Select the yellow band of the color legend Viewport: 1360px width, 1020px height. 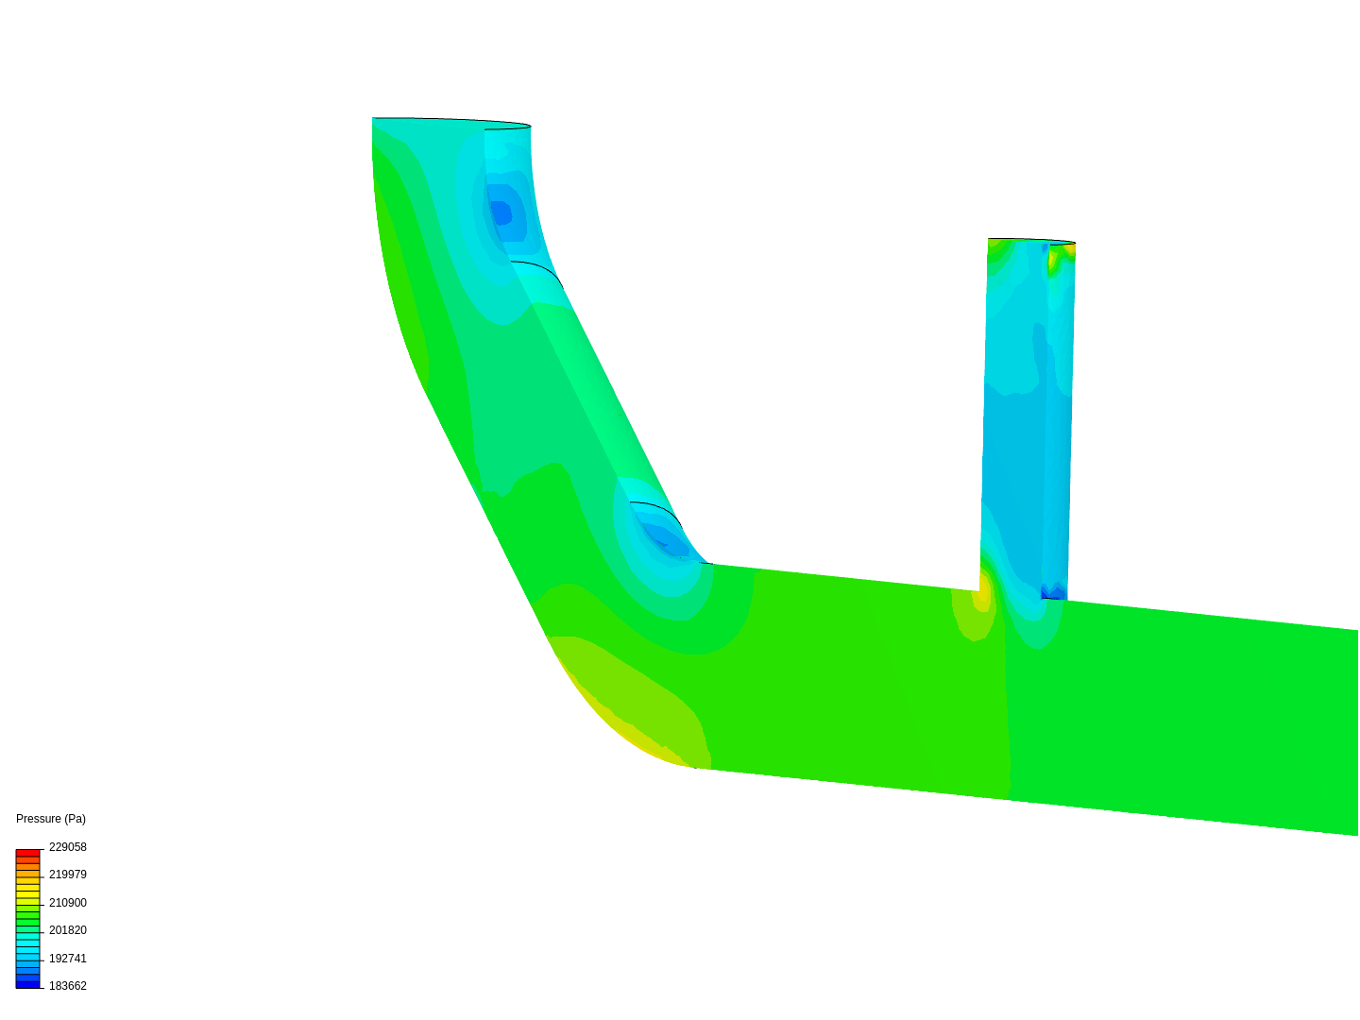(x=27, y=894)
